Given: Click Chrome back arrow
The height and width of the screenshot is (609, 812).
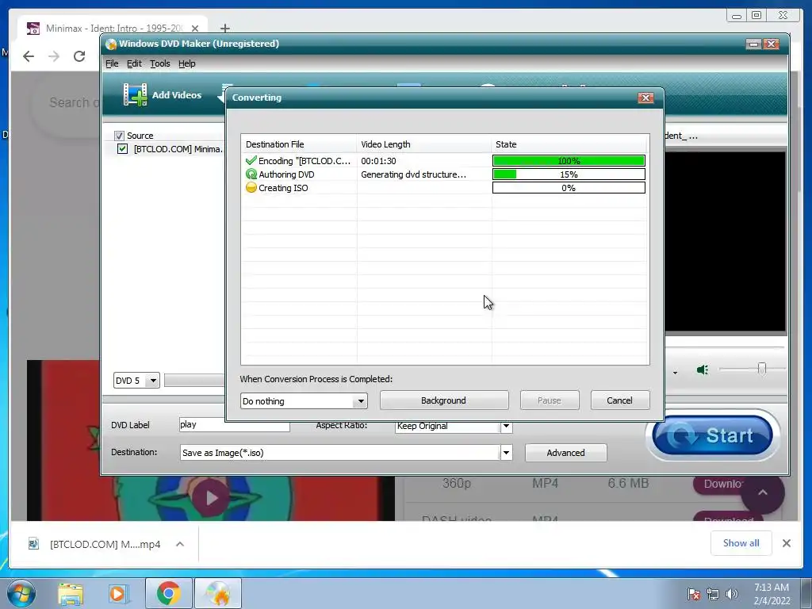Looking at the screenshot, I should [29, 56].
